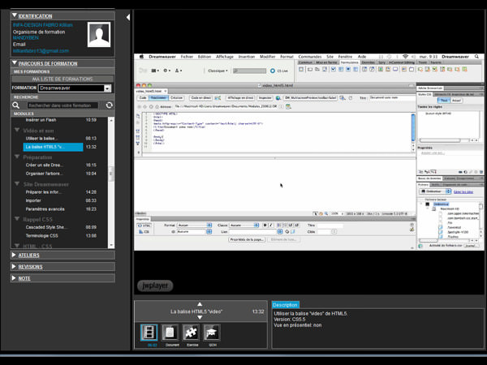Open the QCM graduation cap icon
The image size is (487, 365).
point(212,333)
